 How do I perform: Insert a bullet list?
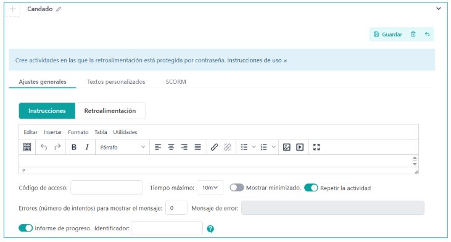coord(244,147)
